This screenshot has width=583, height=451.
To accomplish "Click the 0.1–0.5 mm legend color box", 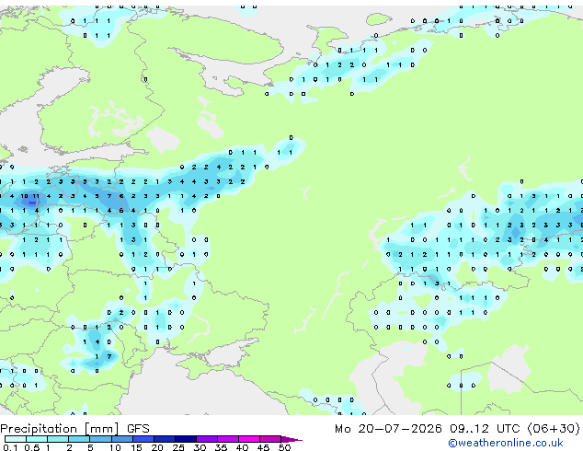I will pos(16,439).
